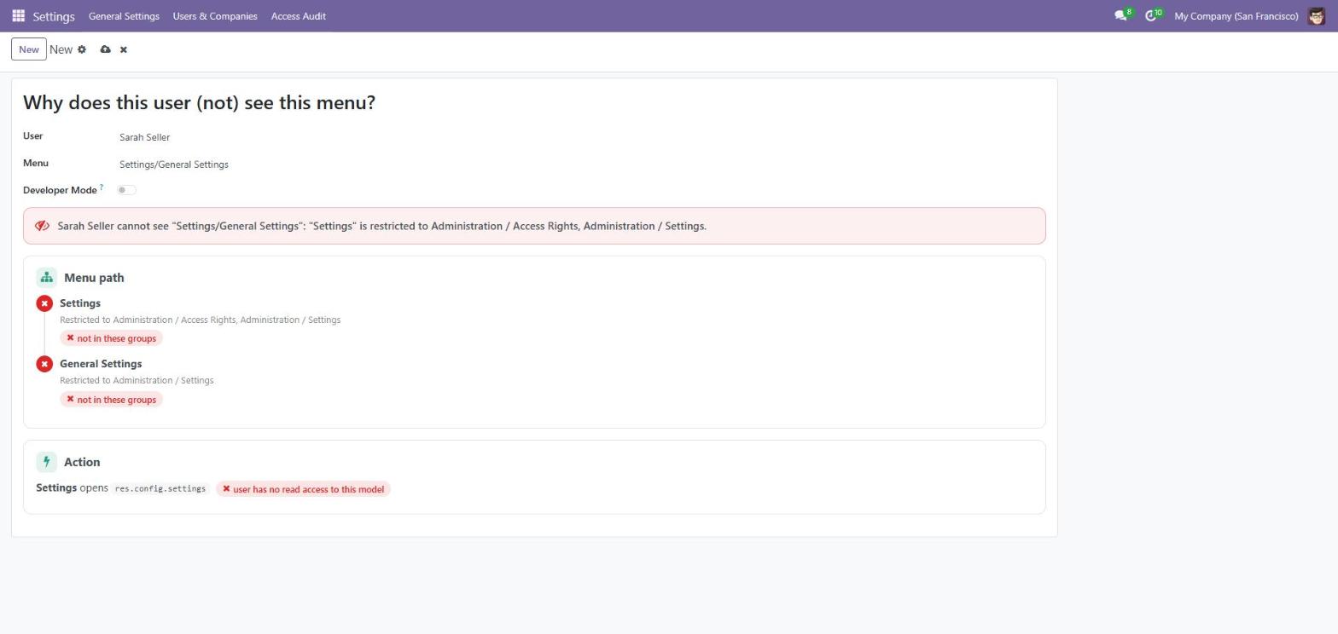The width and height of the screenshot is (1338, 634).
Task: Open the General Settings menu
Action: pyautogui.click(x=124, y=16)
